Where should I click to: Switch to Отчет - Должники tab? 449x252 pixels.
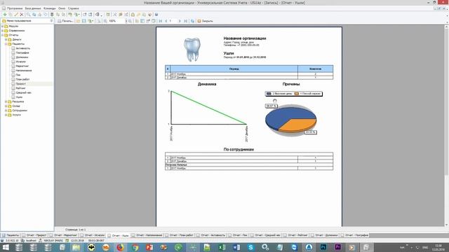[324, 235]
